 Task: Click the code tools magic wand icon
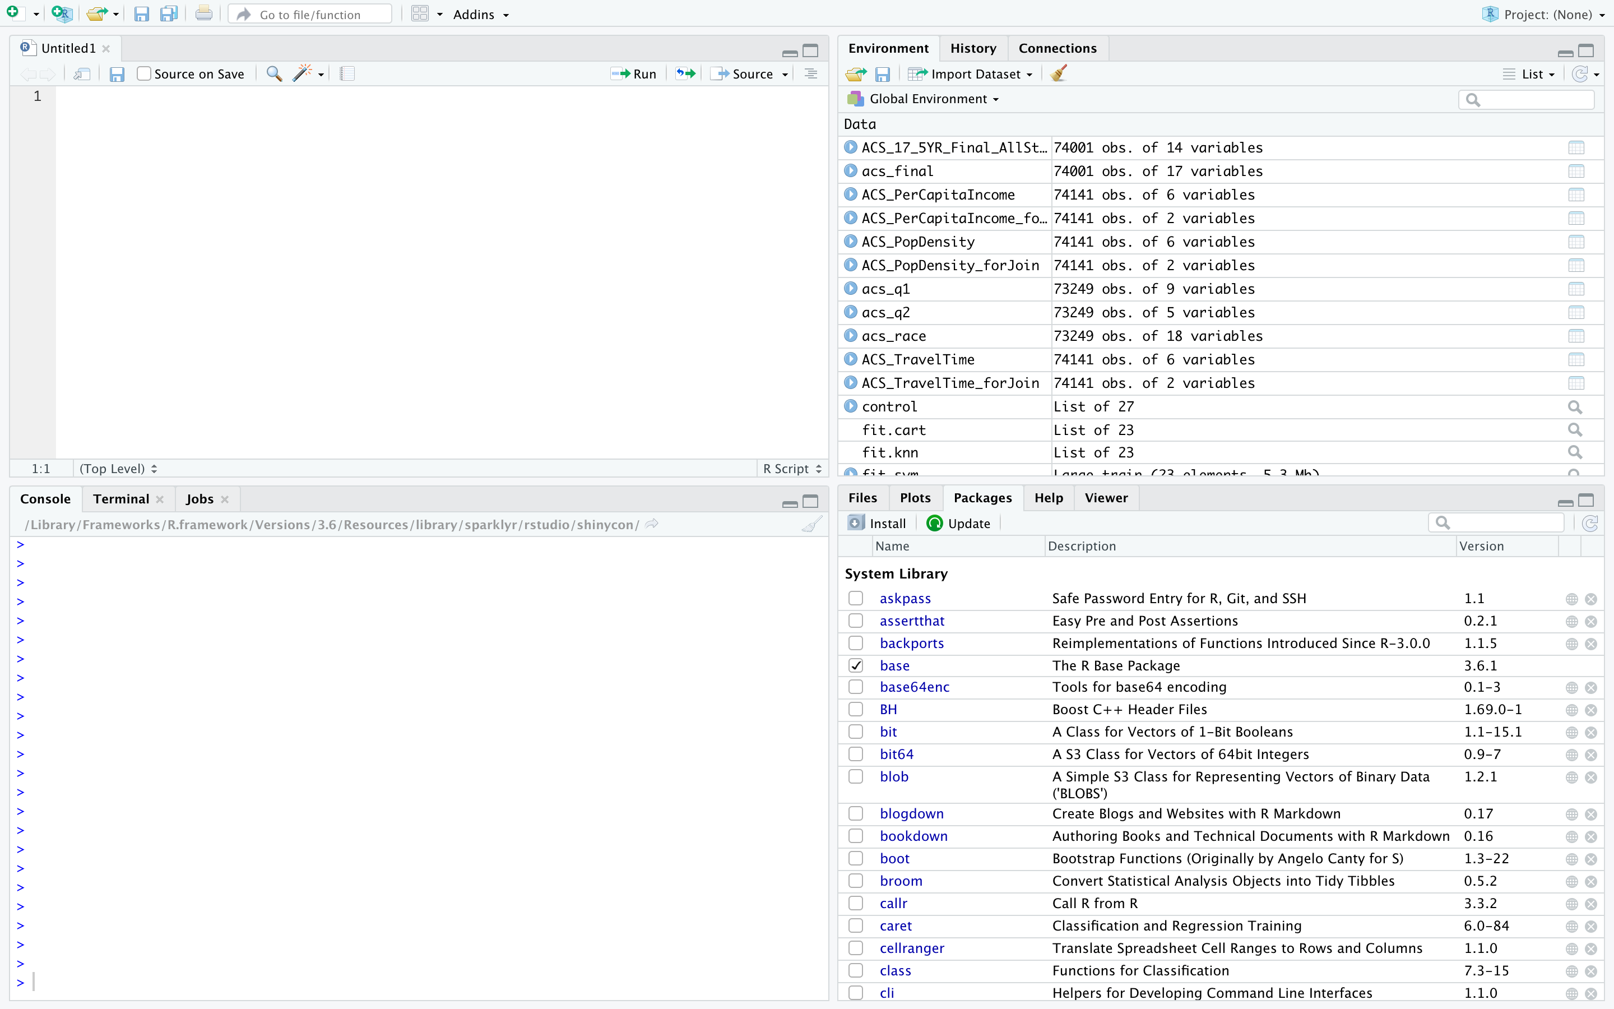[x=302, y=73]
